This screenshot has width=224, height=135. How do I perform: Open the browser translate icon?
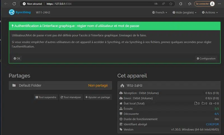pyautogui.click(x=156, y=4)
